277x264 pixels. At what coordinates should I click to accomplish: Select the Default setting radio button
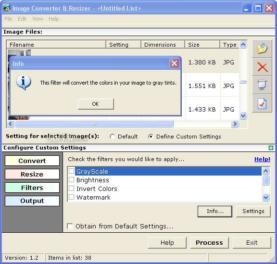[x=113, y=137]
